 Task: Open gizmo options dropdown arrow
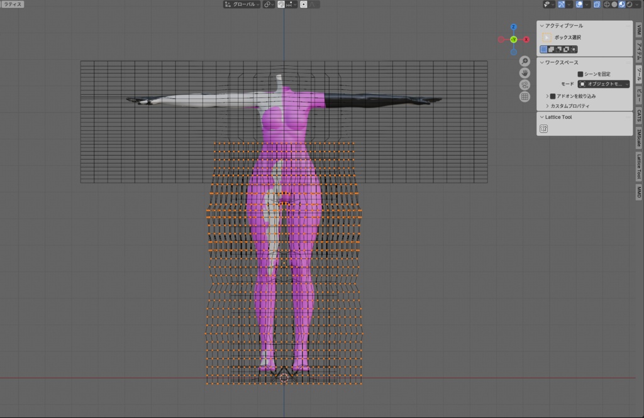pyautogui.click(x=569, y=4)
